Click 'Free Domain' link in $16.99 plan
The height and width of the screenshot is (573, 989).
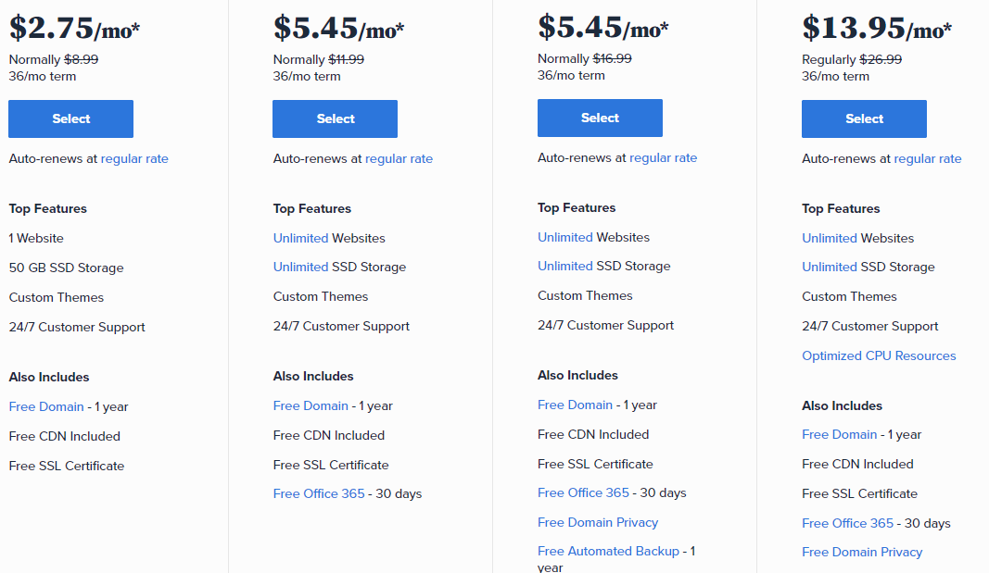tap(575, 405)
